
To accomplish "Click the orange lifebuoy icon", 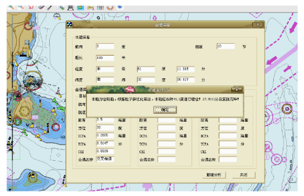I will click(x=110, y=7).
